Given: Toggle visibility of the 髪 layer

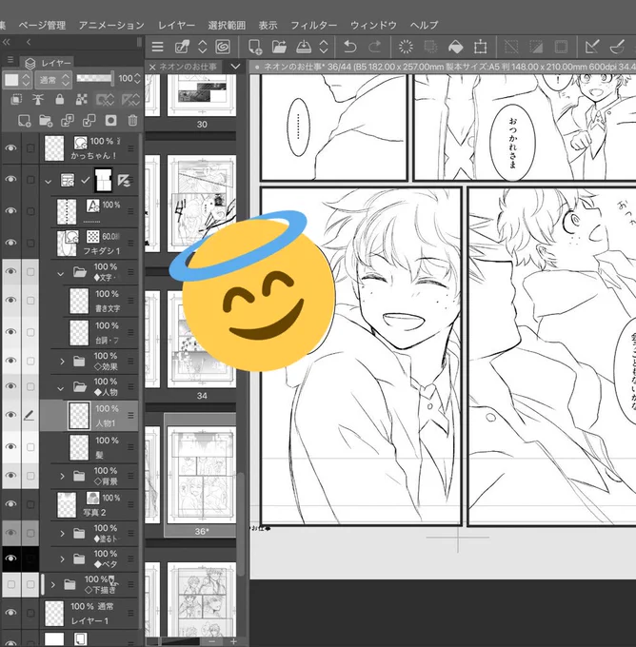Looking at the screenshot, I should click(10, 447).
